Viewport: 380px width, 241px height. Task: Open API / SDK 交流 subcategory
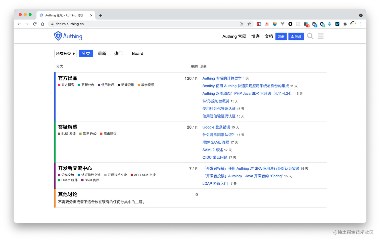pyautogui.click(x=143, y=175)
